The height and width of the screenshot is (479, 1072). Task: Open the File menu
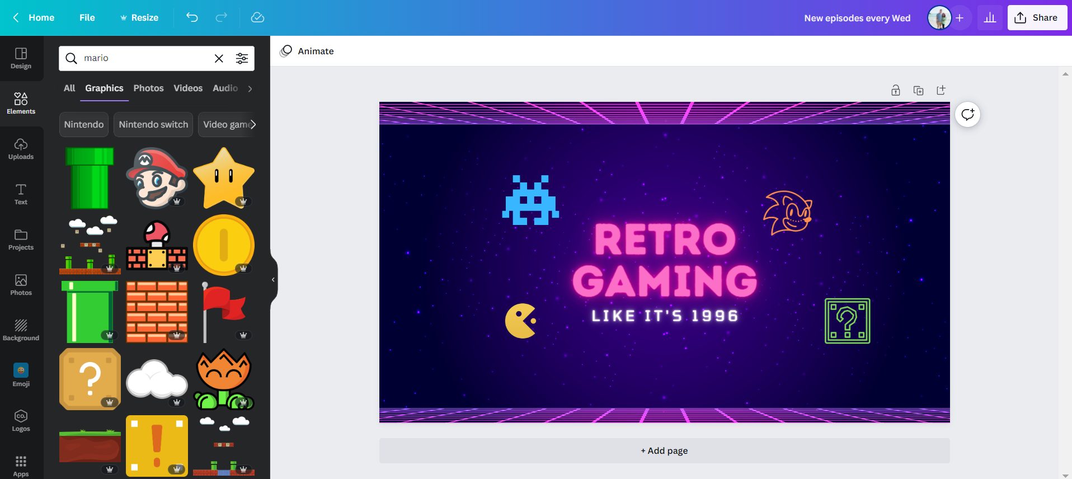[x=87, y=17]
